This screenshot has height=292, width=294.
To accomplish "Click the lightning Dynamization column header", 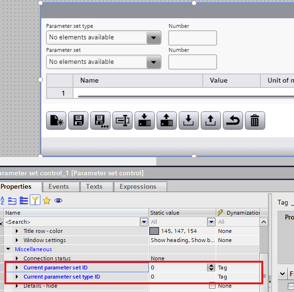I will [238, 213].
